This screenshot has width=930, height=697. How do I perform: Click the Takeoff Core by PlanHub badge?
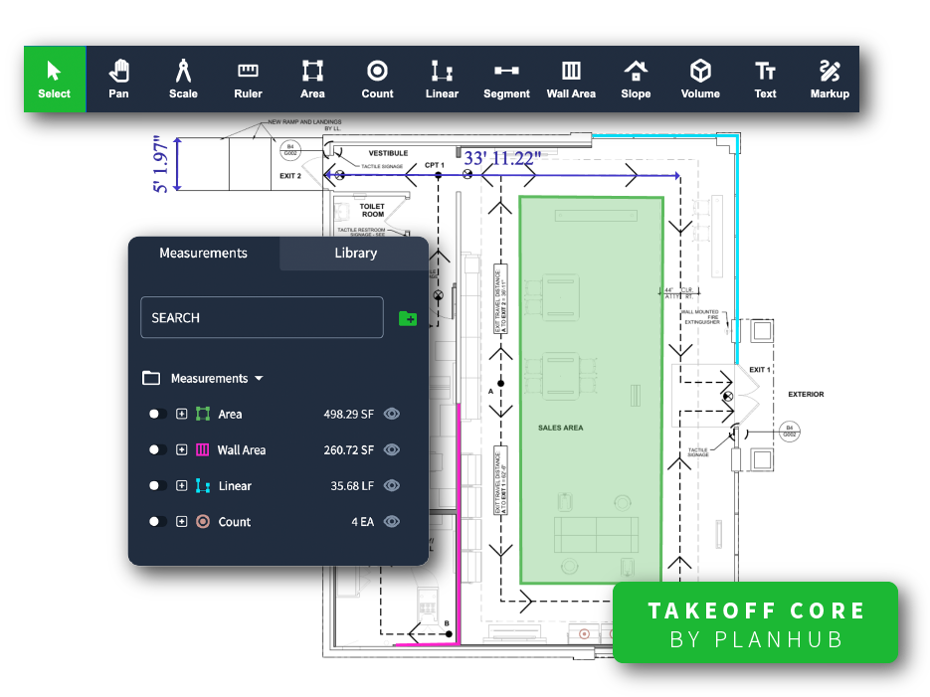(756, 623)
